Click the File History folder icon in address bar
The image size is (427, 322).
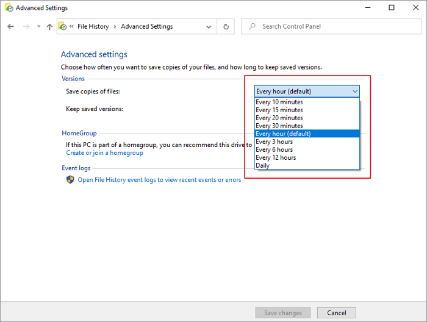tap(62, 27)
